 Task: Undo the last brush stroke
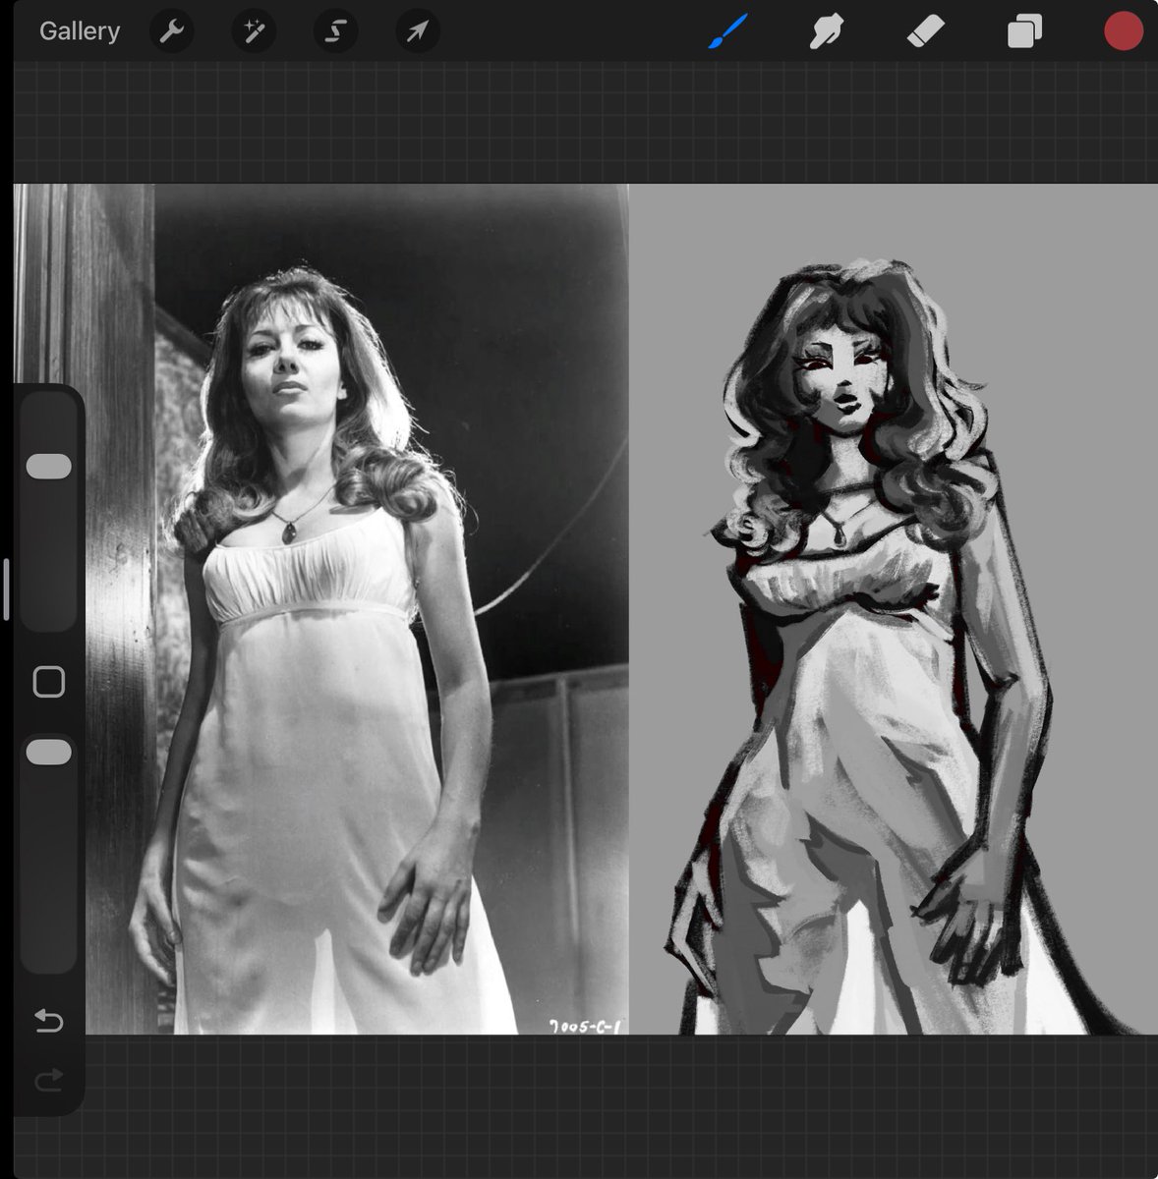click(48, 1022)
